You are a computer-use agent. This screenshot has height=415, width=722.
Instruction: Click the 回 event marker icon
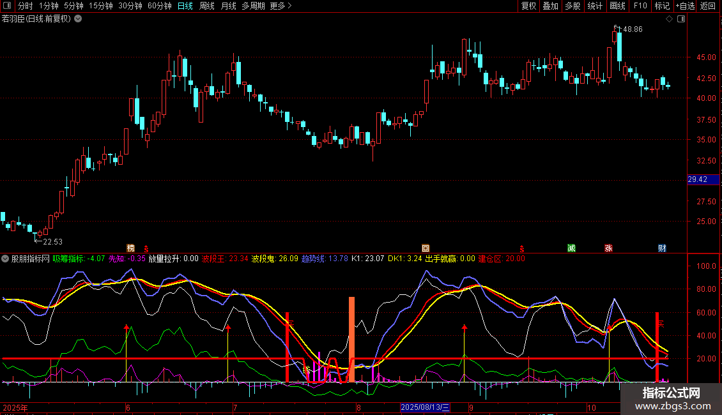(x=426, y=248)
